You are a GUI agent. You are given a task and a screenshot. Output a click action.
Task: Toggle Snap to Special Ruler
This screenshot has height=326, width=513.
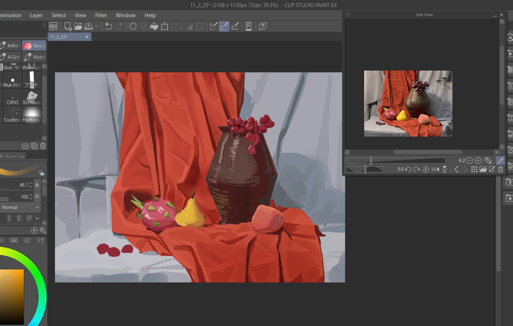pos(224,26)
